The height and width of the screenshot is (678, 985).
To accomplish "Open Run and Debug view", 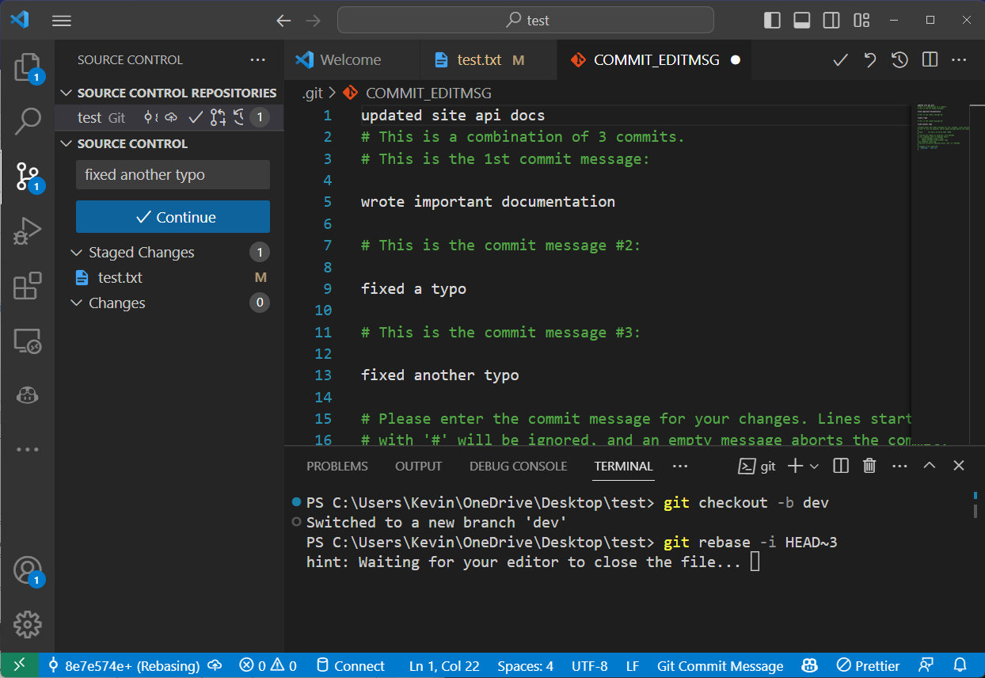I will click(28, 230).
